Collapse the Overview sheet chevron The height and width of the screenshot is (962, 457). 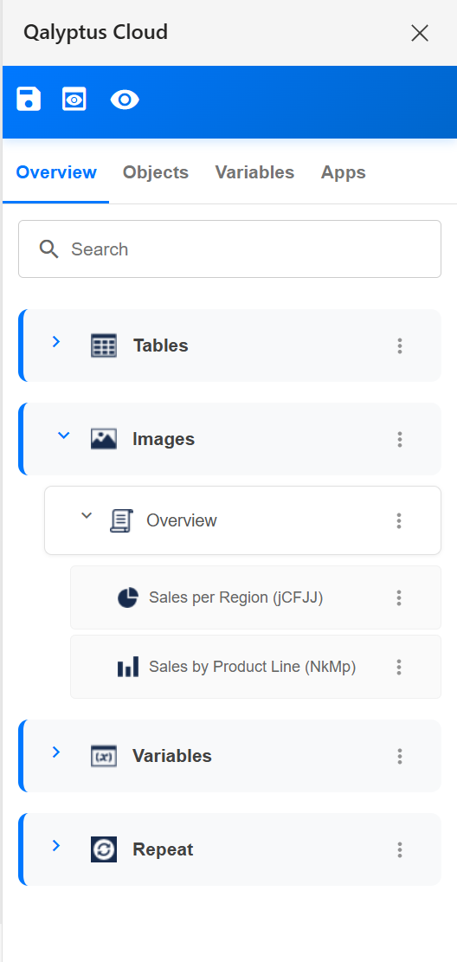point(87,515)
